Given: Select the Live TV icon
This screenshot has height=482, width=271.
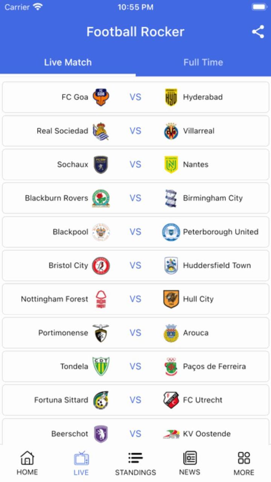Looking at the screenshot, I should coord(81,458).
